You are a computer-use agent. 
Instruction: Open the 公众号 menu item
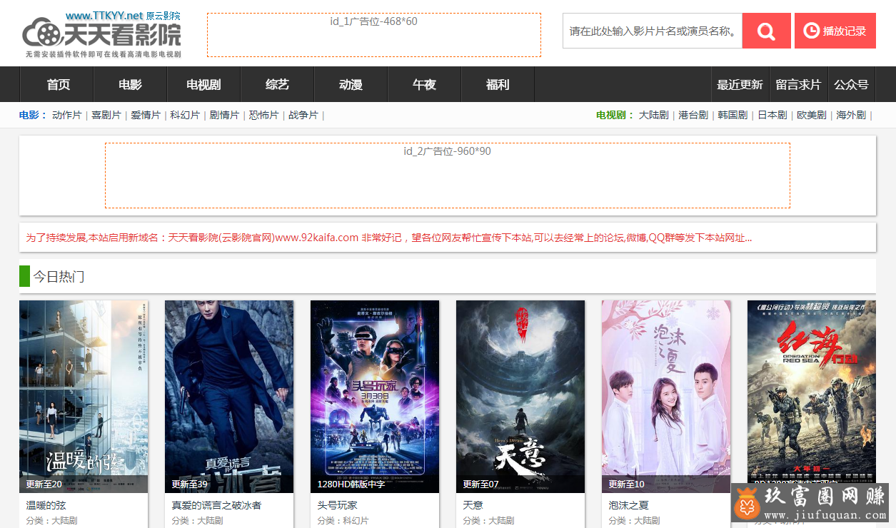851,84
